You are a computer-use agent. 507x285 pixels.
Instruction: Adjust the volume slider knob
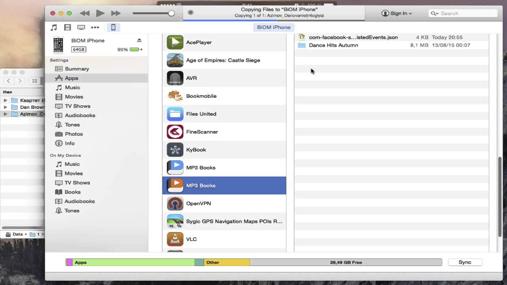pyautogui.click(x=172, y=13)
